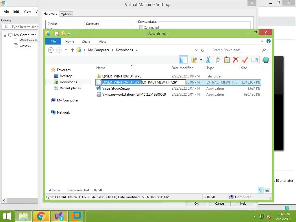Open the File ribbon tab
The image size is (296, 222).
(x=53, y=41)
